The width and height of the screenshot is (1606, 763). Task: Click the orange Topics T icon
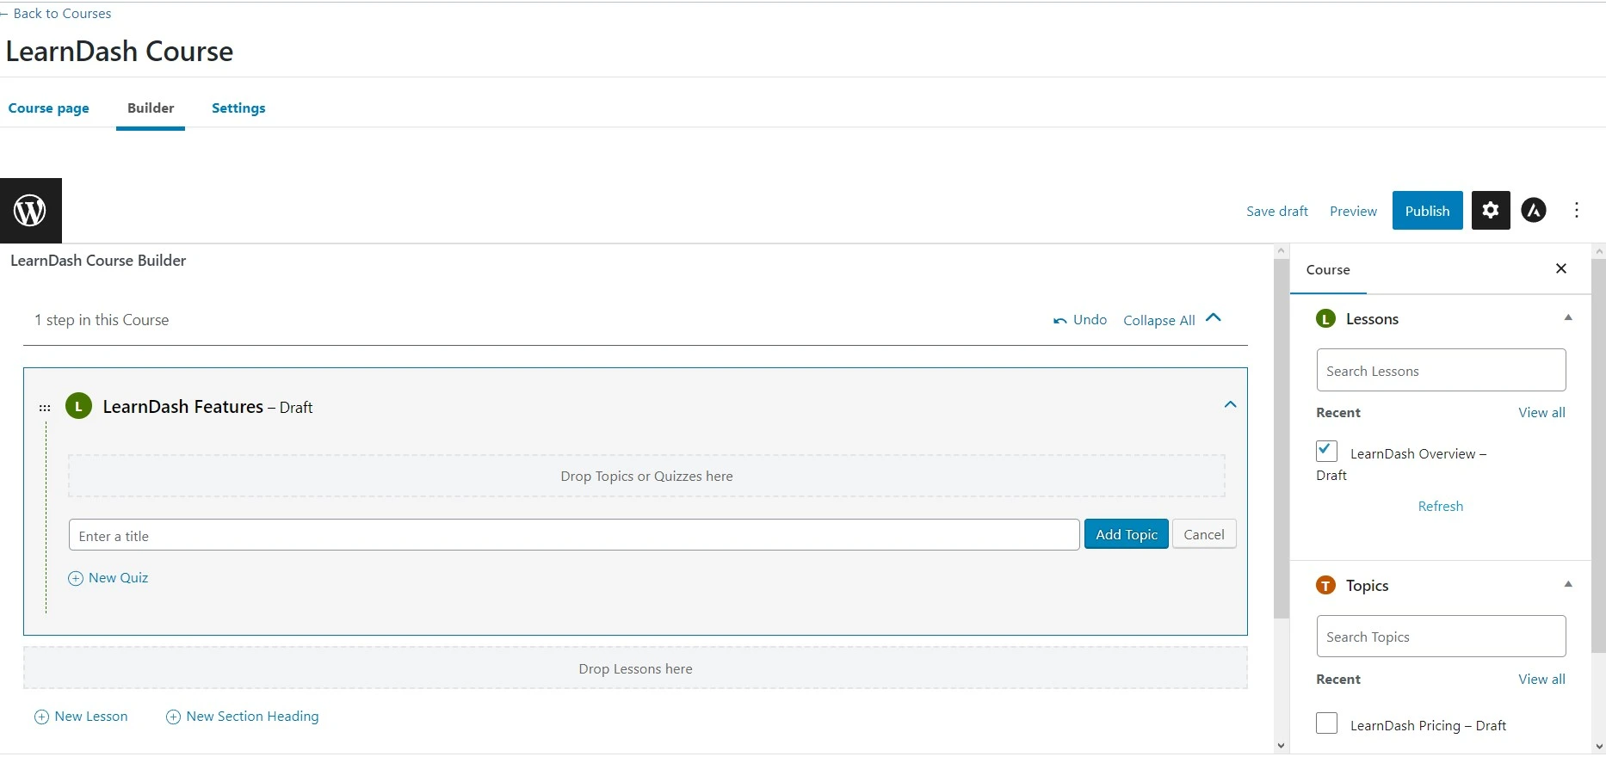[x=1326, y=586]
